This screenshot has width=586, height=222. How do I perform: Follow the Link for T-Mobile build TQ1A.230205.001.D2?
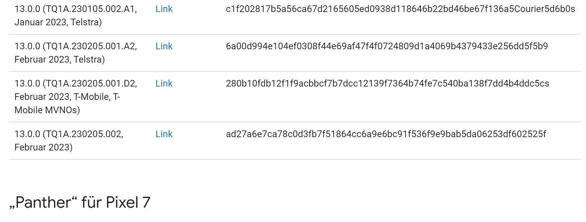pos(164,84)
